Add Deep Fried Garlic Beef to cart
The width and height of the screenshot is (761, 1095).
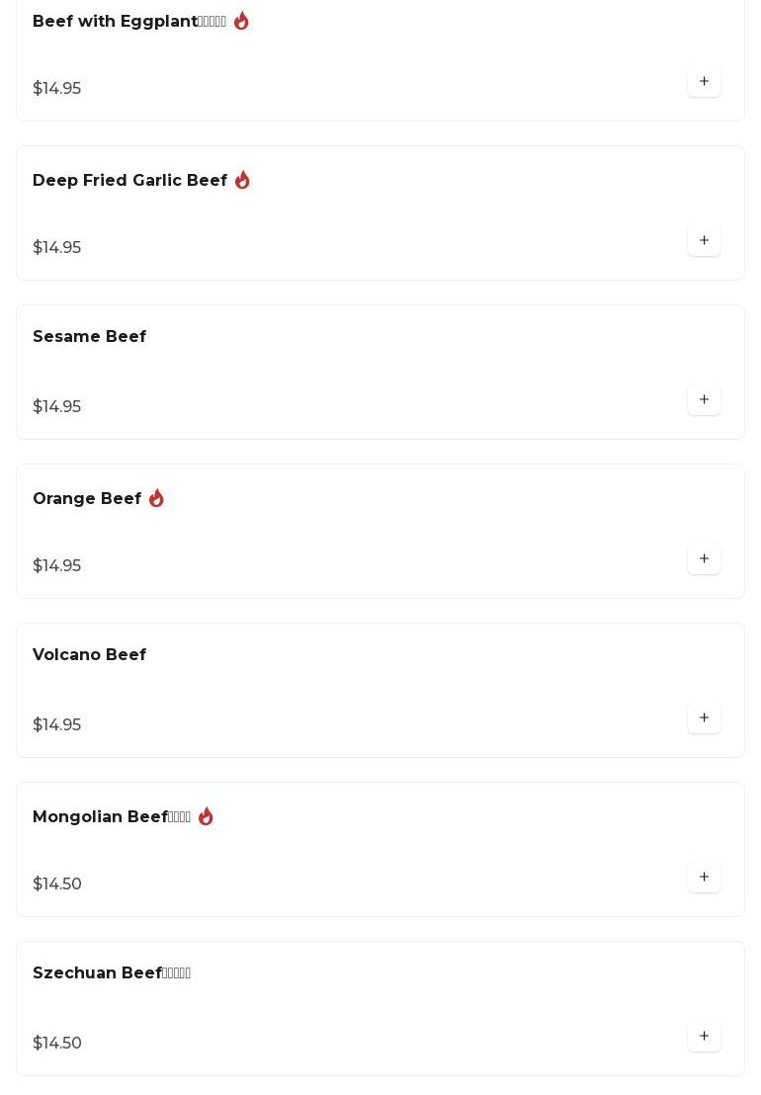[704, 241]
